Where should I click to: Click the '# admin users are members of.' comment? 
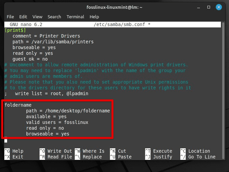43,76
